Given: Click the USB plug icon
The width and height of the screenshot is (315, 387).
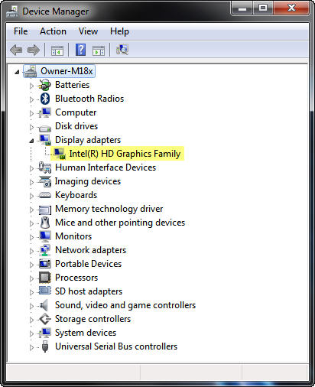Looking at the screenshot, I should (x=45, y=346).
